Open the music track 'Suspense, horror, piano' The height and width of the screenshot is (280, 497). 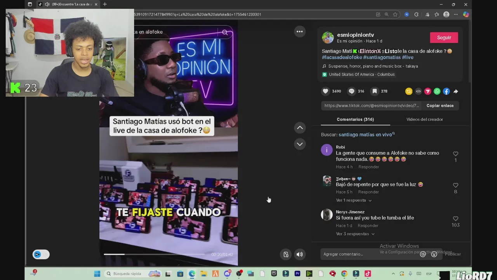[x=373, y=66]
